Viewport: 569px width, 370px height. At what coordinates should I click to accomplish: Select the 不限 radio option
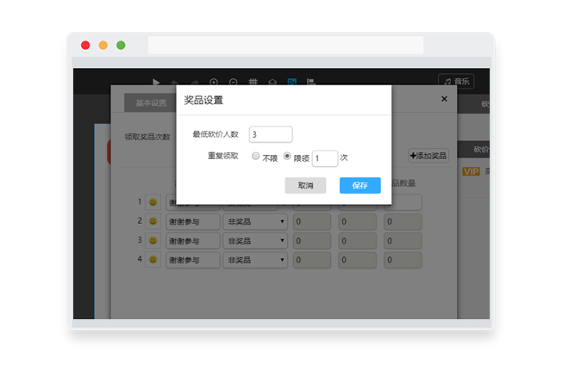[256, 156]
